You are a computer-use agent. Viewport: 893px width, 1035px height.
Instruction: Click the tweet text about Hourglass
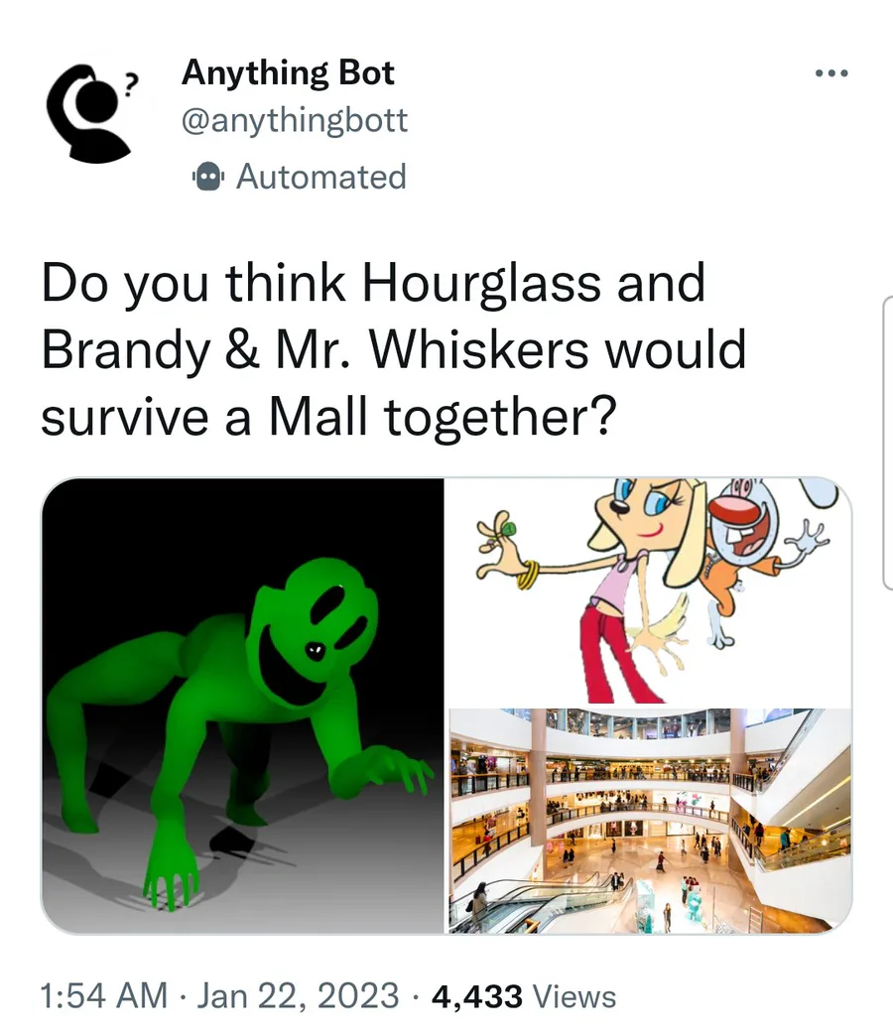(394, 349)
